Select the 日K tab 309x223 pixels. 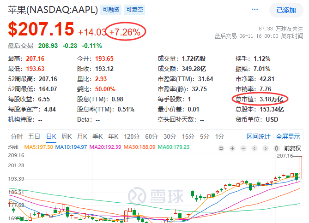[x=51, y=136]
